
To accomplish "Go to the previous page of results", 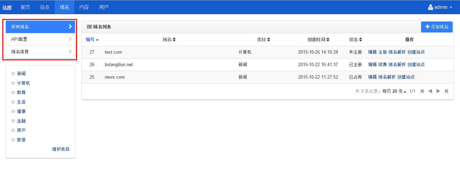I will click(430, 91).
